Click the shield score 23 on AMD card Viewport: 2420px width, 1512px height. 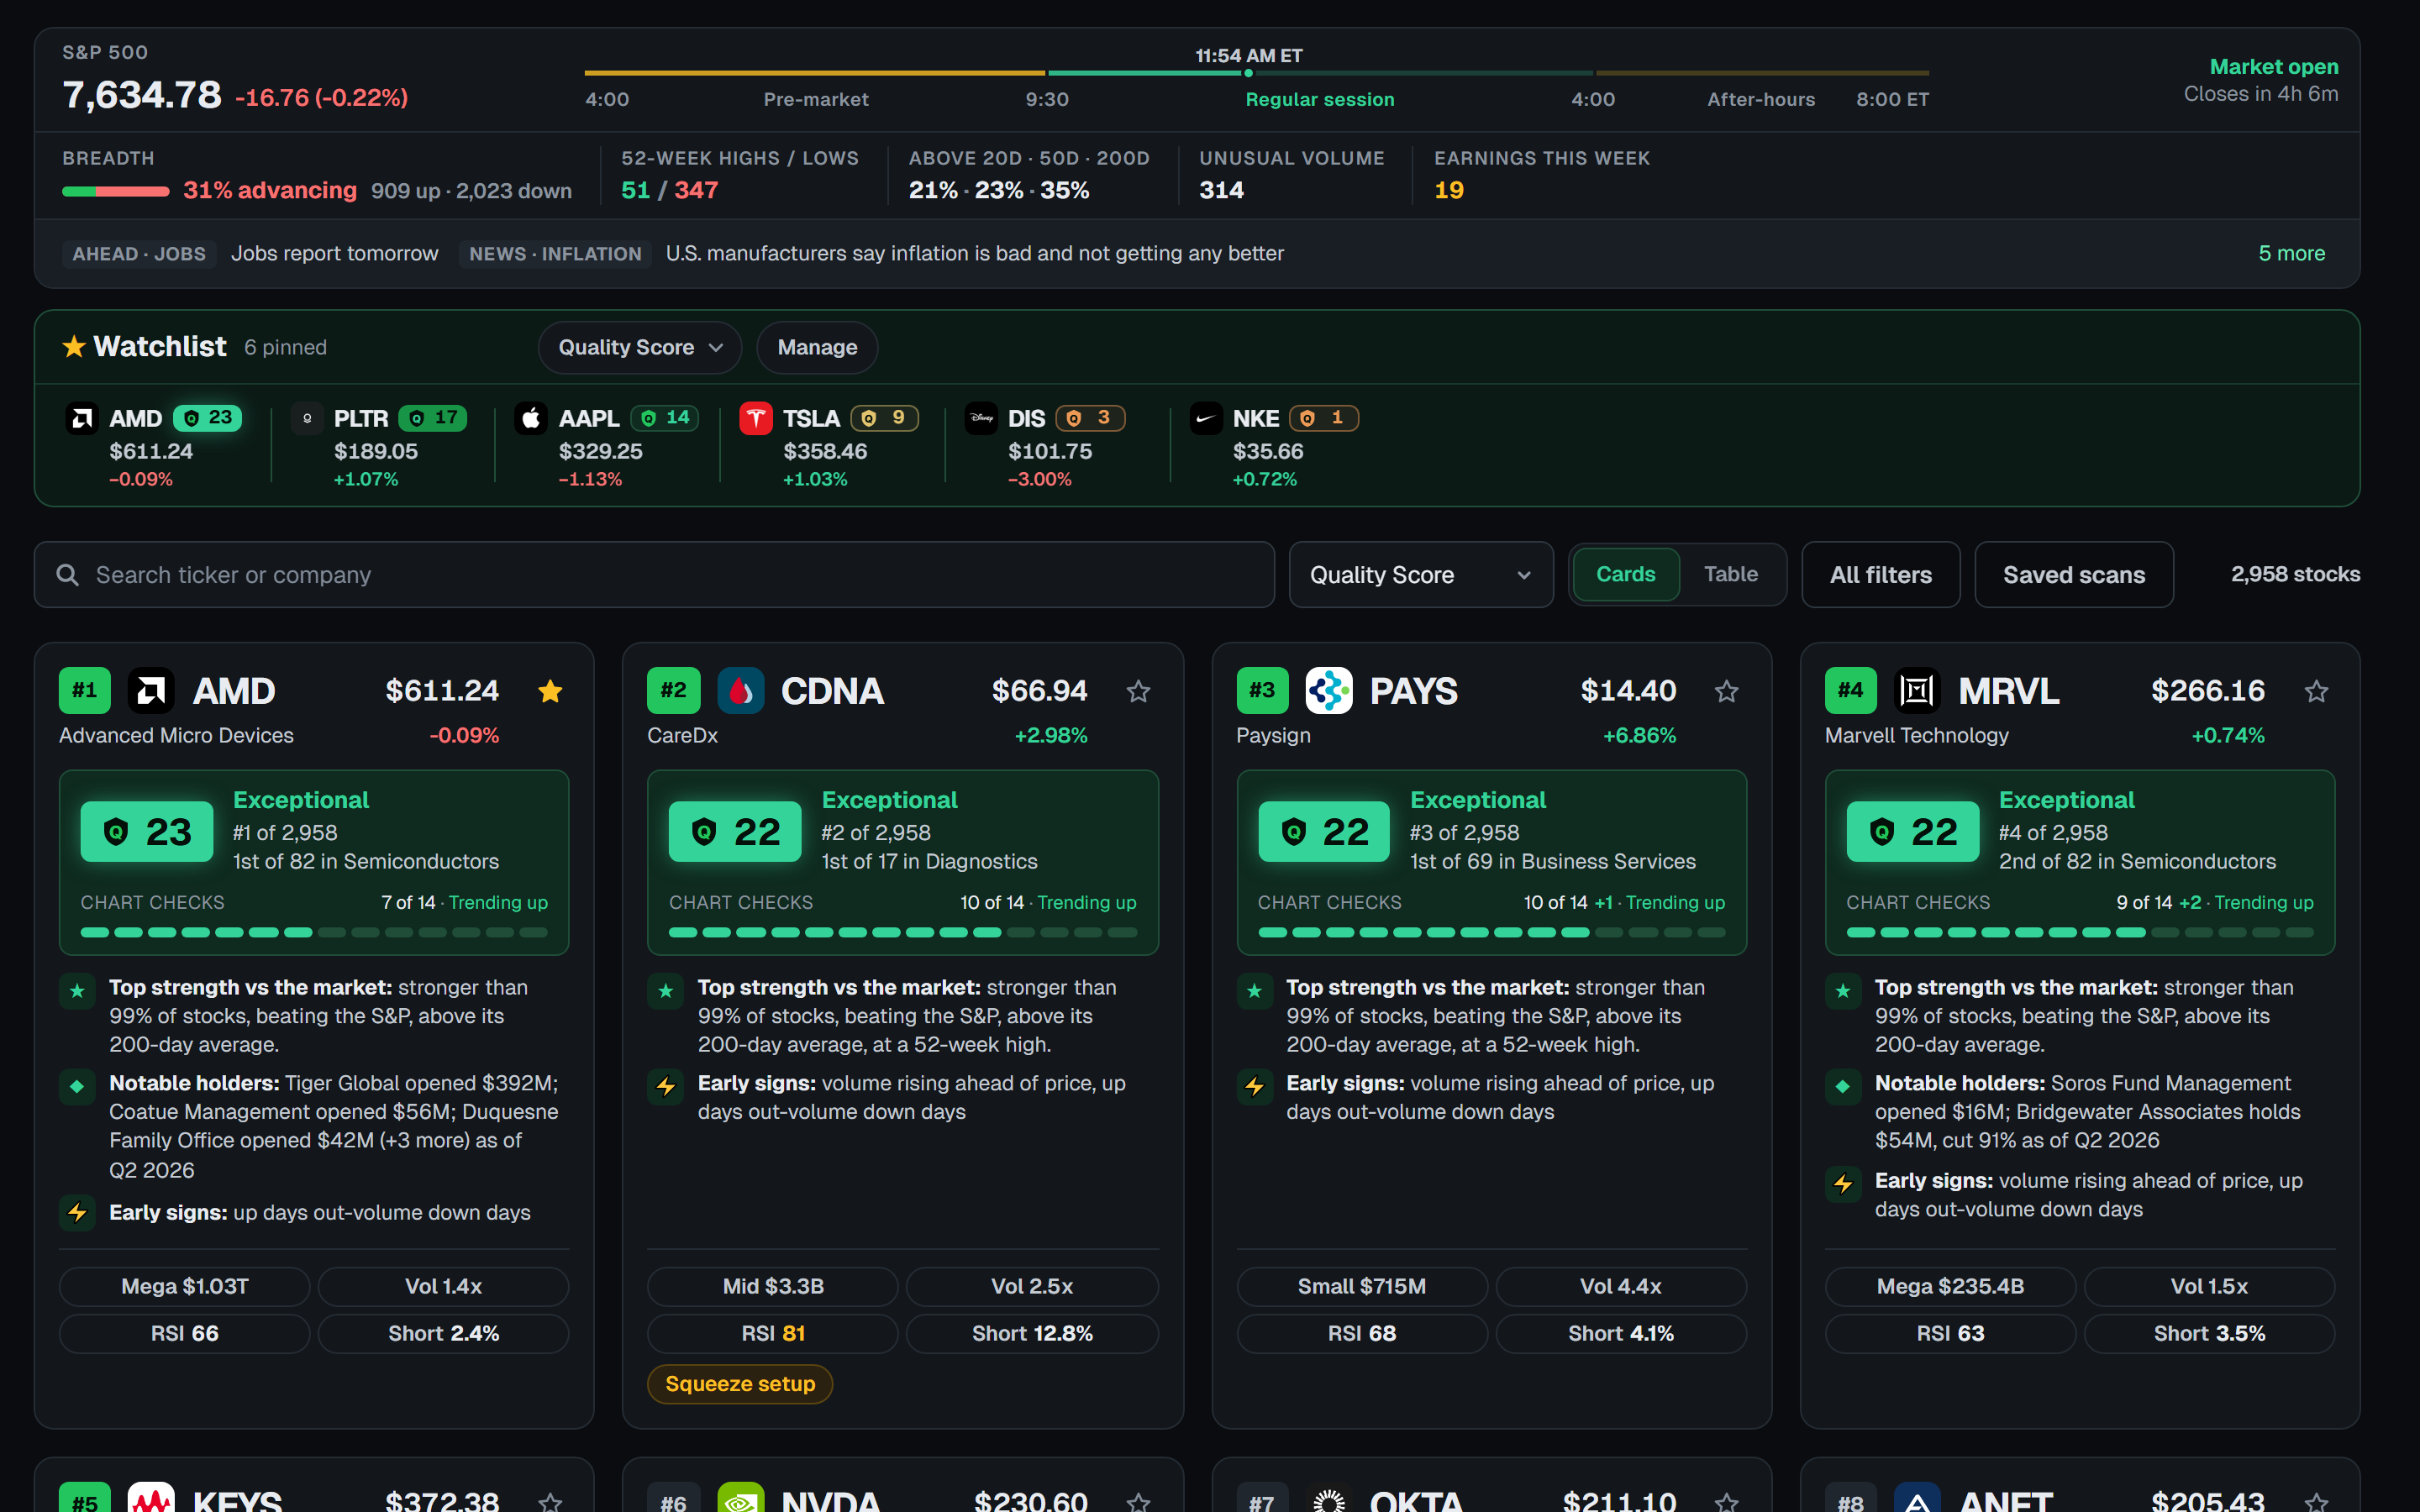[147, 831]
